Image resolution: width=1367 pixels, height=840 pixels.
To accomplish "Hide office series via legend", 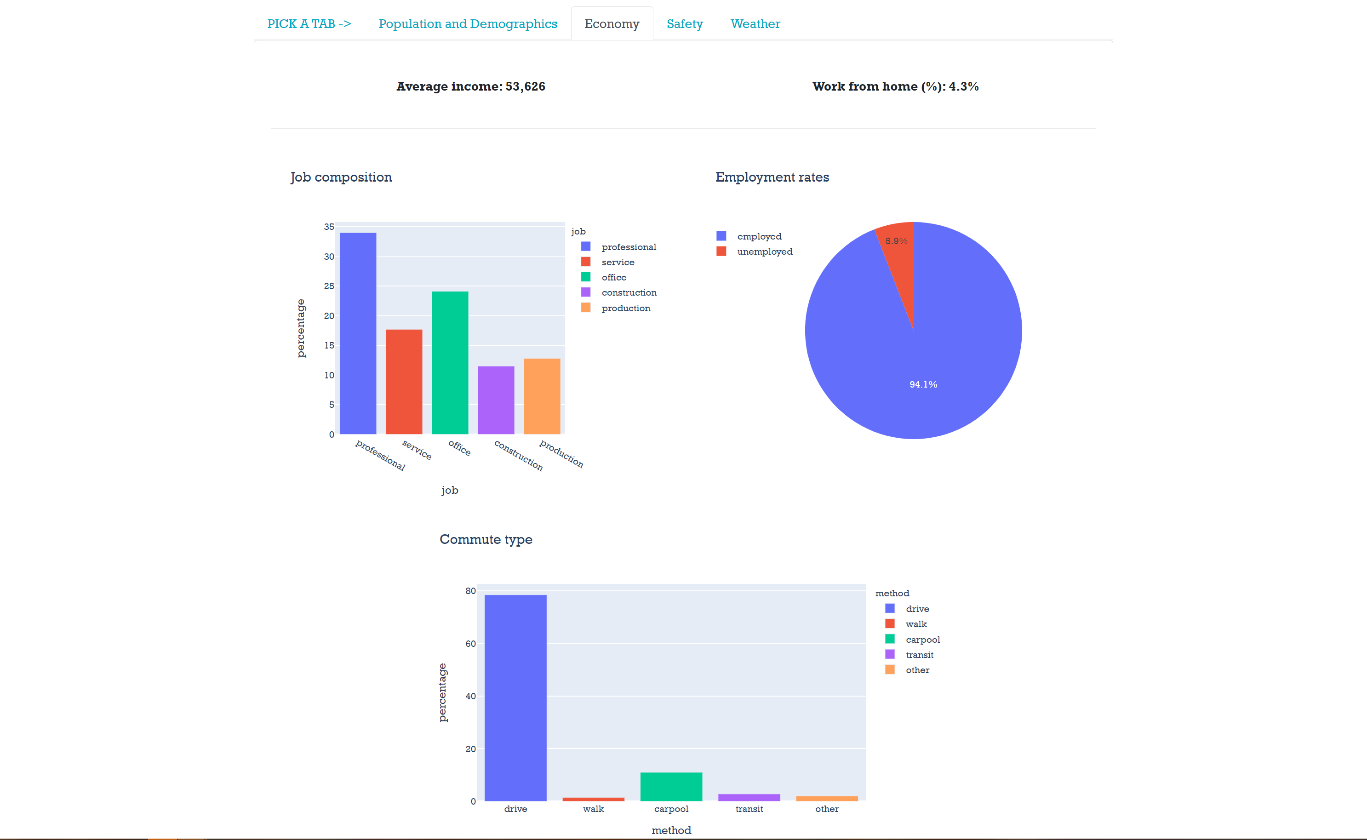I will pos(613,277).
